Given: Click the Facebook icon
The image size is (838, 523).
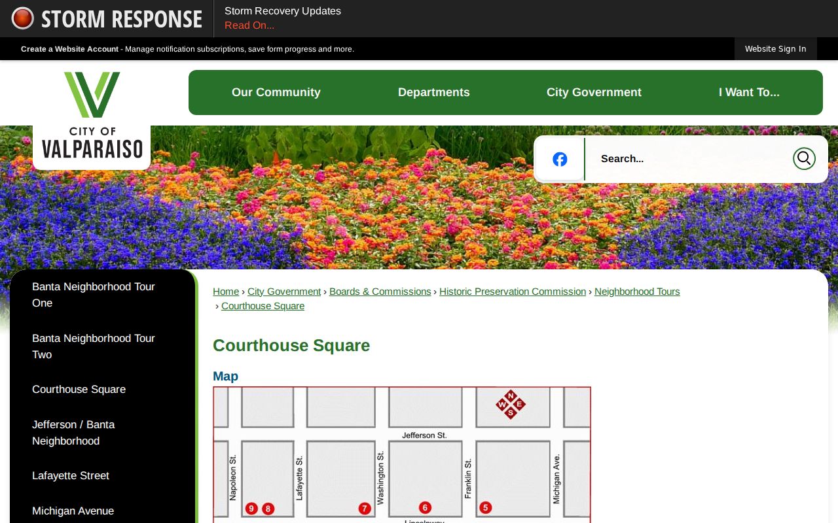Looking at the screenshot, I should (x=560, y=159).
